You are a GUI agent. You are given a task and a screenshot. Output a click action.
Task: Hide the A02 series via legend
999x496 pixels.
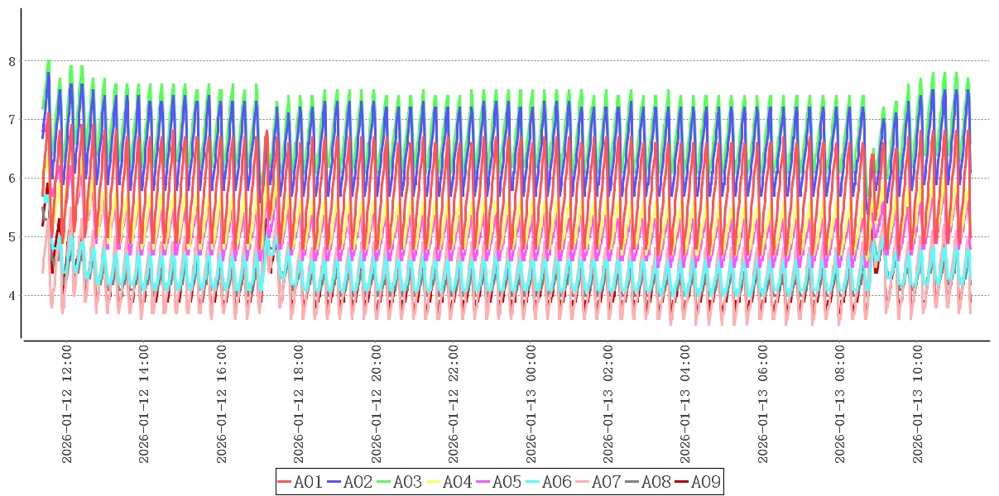tap(349, 482)
